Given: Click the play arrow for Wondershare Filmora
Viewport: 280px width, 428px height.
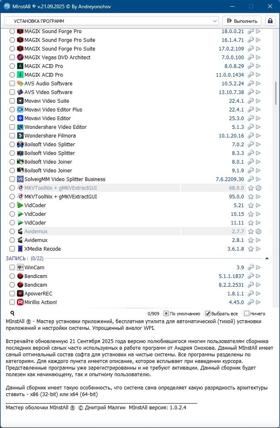Looking at the screenshot, I should pos(258,136).
